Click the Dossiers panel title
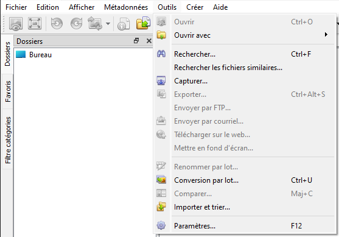 30,41
